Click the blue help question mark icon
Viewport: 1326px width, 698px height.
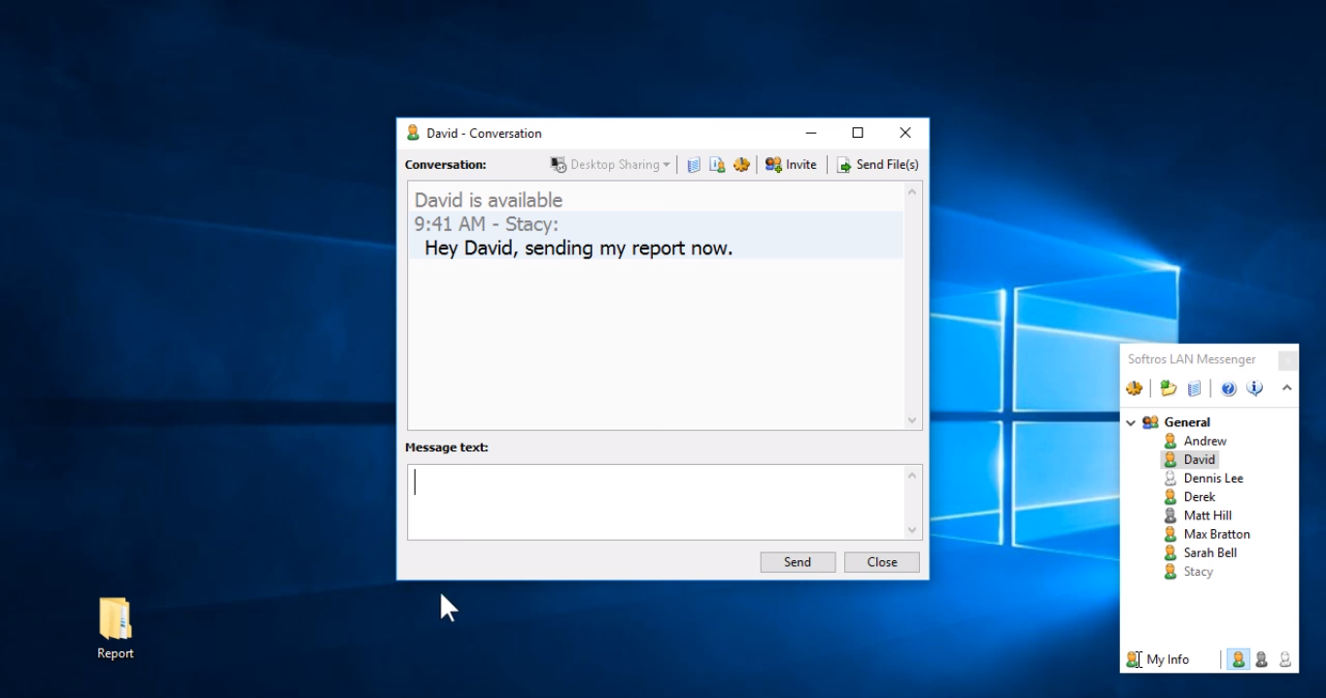pyautogui.click(x=1229, y=388)
